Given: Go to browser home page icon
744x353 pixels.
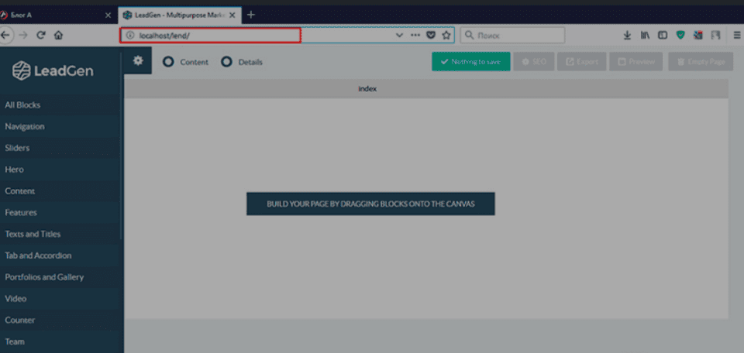Looking at the screenshot, I should tap(58, 35).
